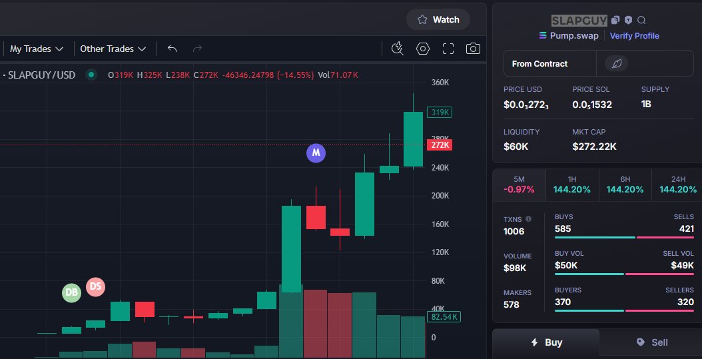Click the buyers versus sellers ratio bar
This screenshot has width=702, height=359.
[x=624, y=310]
